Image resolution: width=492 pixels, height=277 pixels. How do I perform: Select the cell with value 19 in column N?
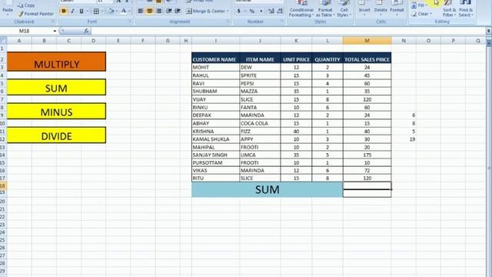pyautogui.click(x=404, y=139)
